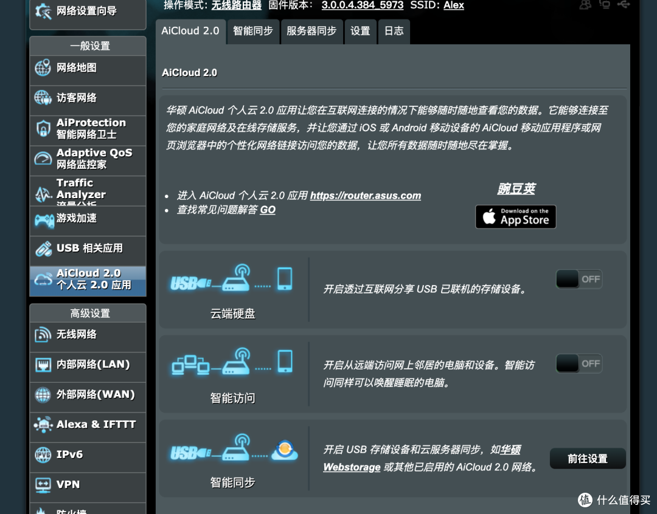Open the 设置 tab
This screenshot has height=514, width=657.
[x=360, y=32]
